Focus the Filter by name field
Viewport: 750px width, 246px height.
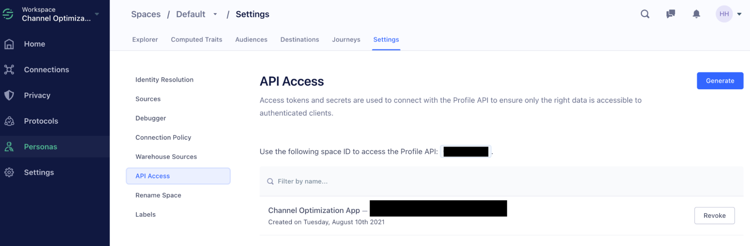[x=501, y=181]
